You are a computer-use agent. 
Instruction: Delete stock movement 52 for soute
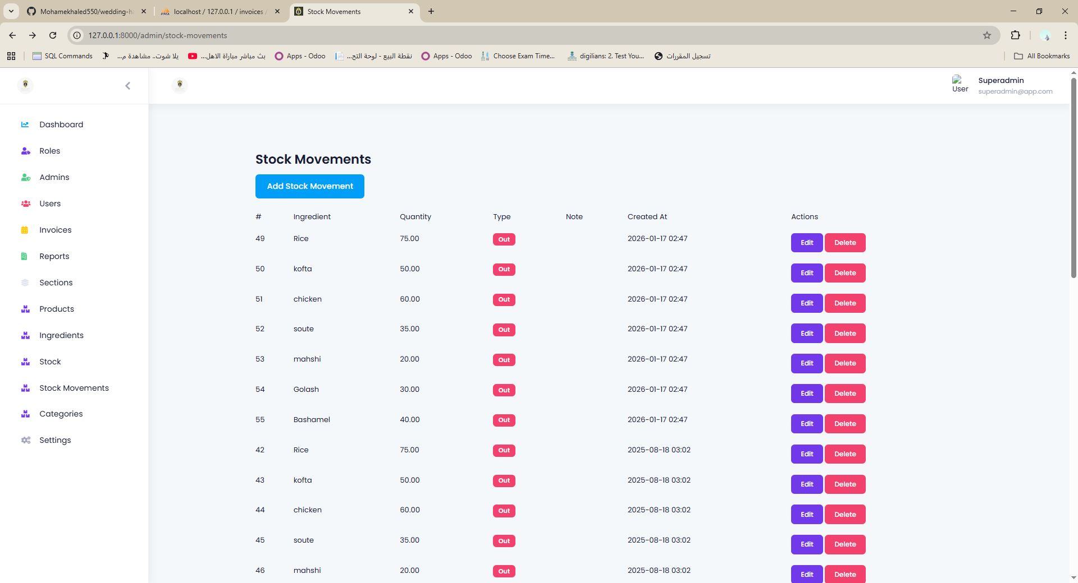tap(844, 334)
